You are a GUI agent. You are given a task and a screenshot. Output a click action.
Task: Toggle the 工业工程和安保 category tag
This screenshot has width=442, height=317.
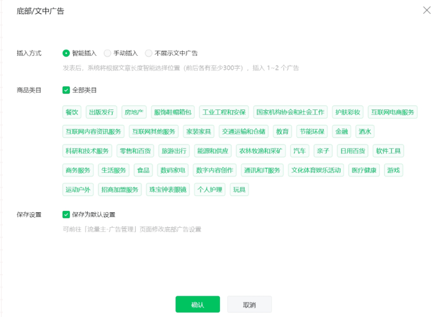coord(224,112)
